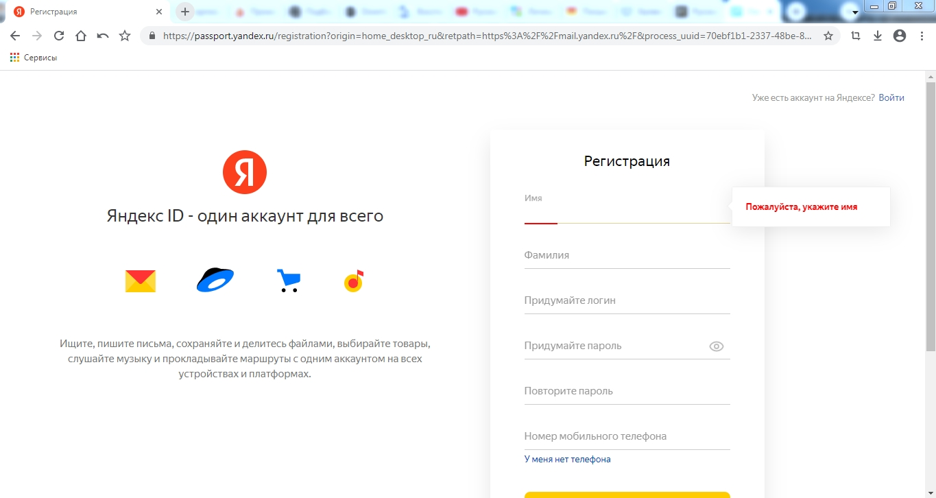
Task: Toggle password visibility eye icon
Action: (x=717, y=346)
